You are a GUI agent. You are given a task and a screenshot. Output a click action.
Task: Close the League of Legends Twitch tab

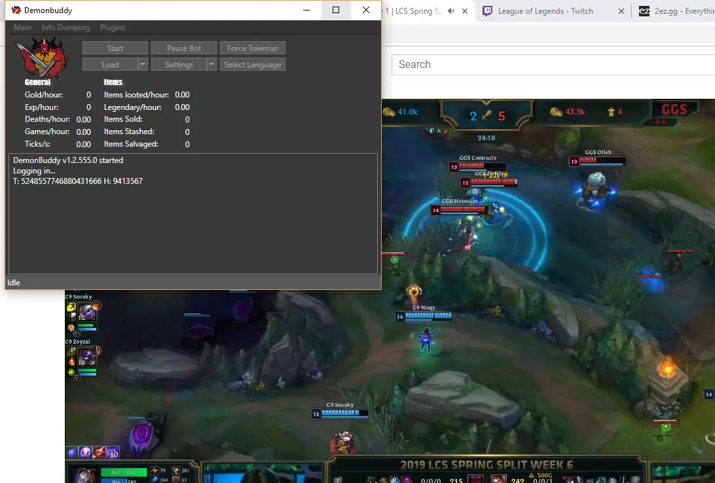(x=621, y=11)
